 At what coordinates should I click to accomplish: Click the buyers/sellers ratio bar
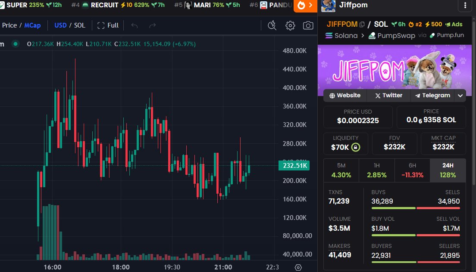coord(416,262)
